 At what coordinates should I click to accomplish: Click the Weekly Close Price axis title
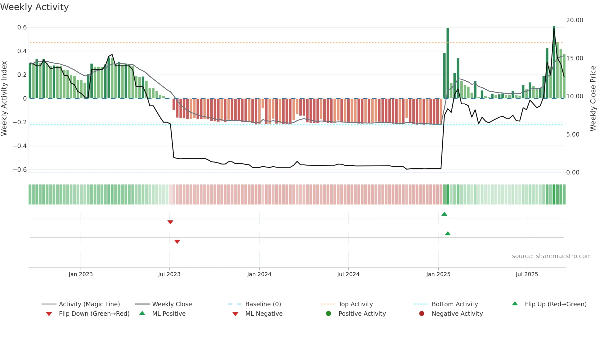click(593, 98)
